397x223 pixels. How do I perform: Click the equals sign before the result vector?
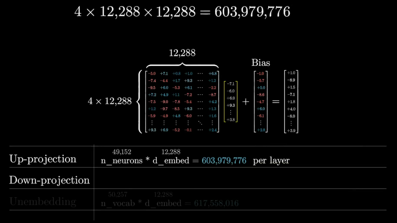pyautogui.click(x=276, y=102)
